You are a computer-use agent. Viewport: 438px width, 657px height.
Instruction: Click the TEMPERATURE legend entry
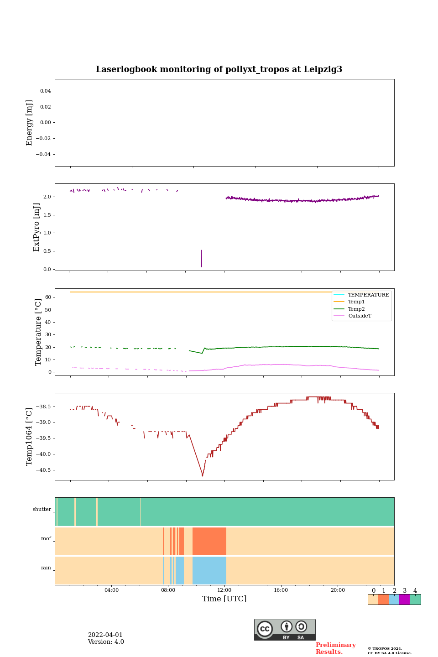(368, 295)
